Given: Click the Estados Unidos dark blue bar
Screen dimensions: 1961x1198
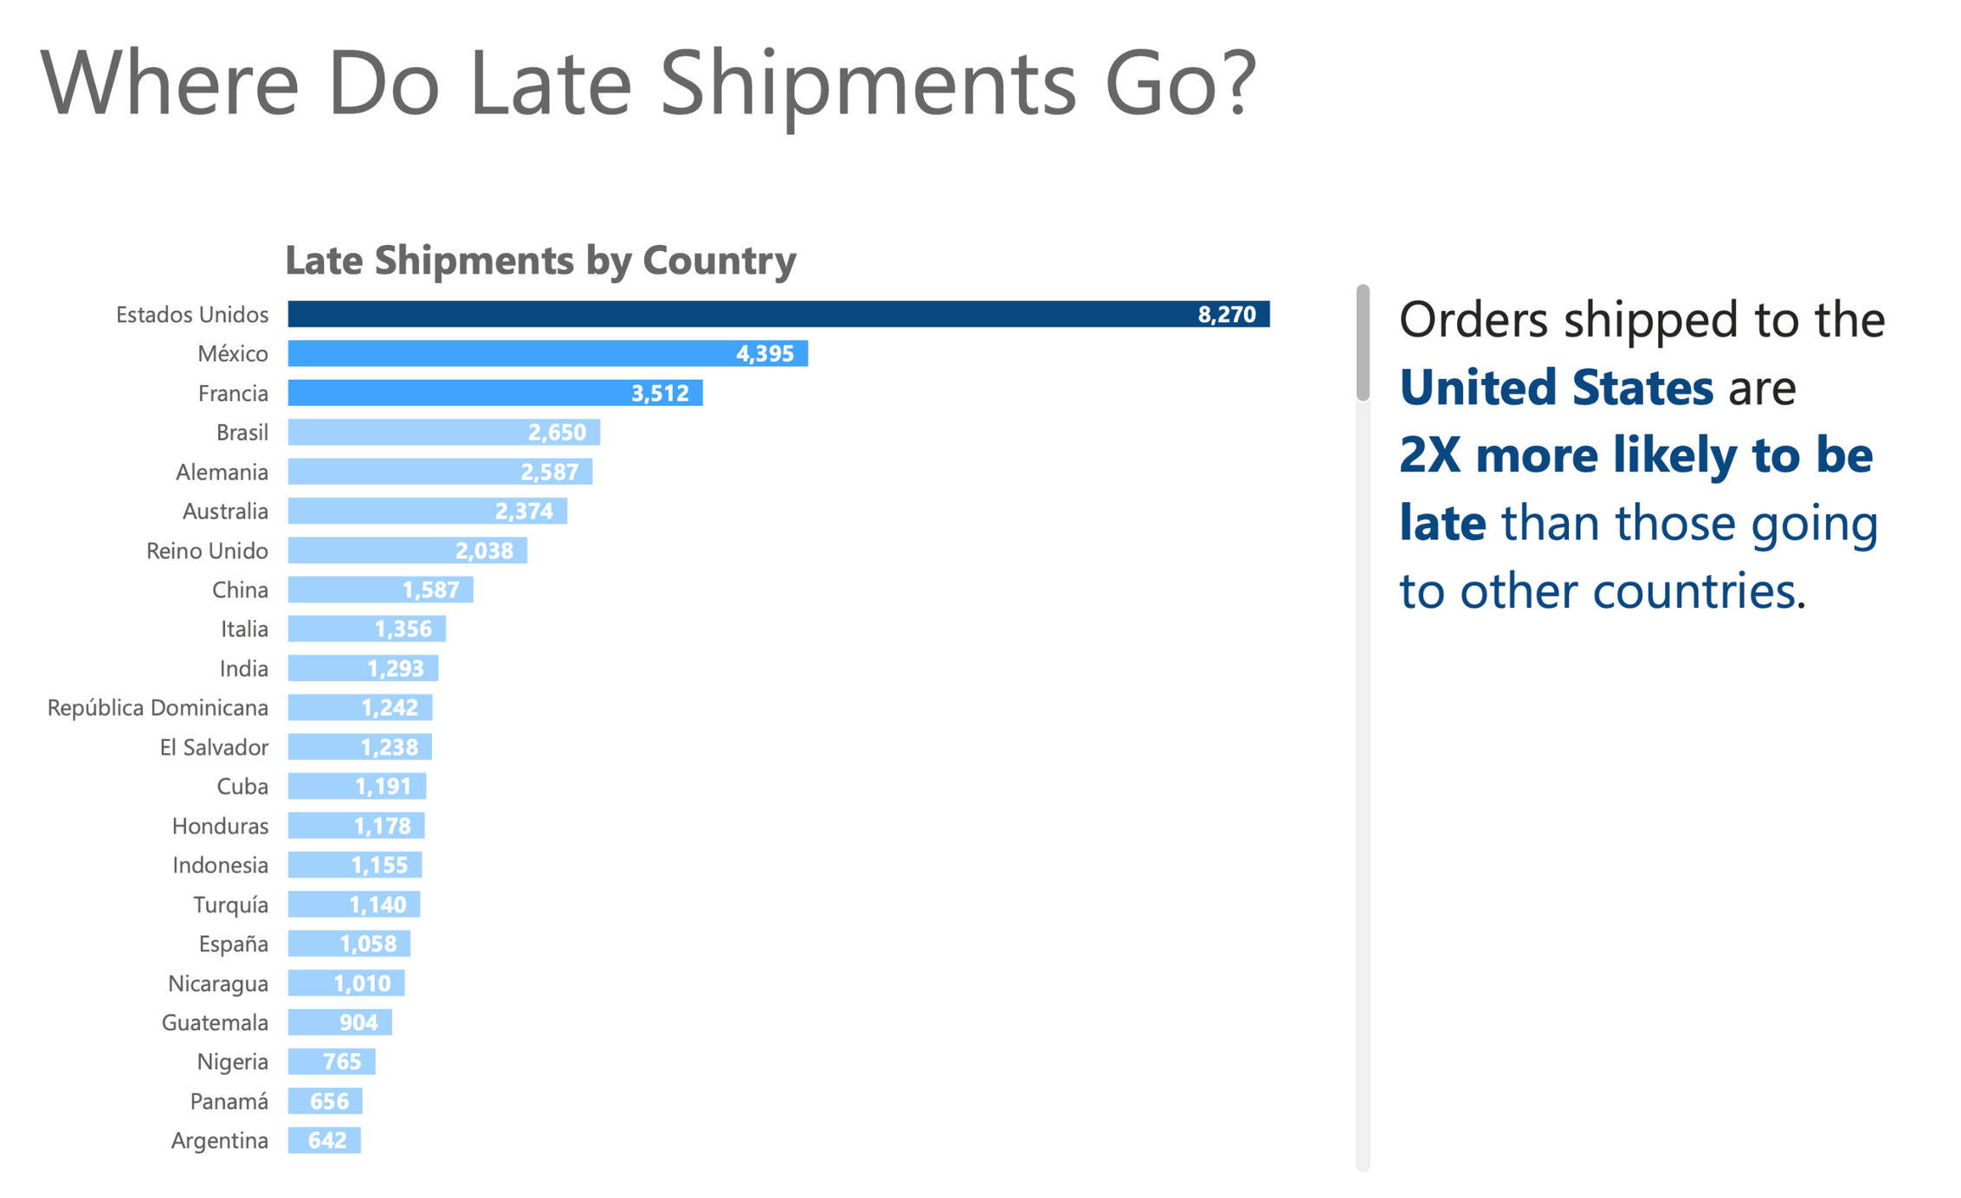Looking at the screenshot, I should point(777,314).
